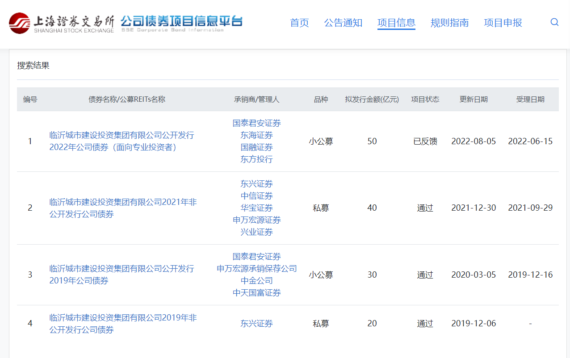Image resolution: width=570 pixels, height=358 pixels.
Task: Click underwriter 申万宏源证券
Action: click(256, 220)
